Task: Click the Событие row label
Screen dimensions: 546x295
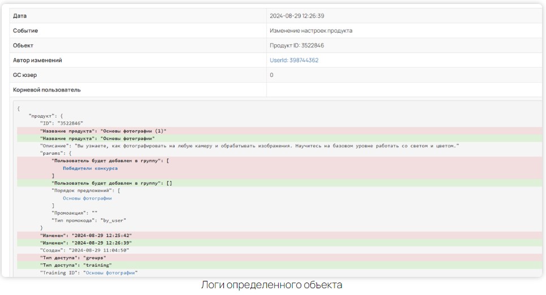Action: click(x=25, y=31)
